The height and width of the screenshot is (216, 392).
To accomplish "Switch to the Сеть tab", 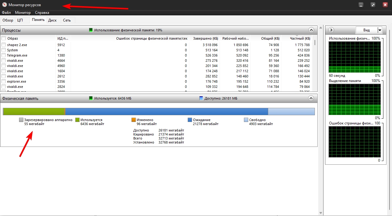I will point(67,20).
